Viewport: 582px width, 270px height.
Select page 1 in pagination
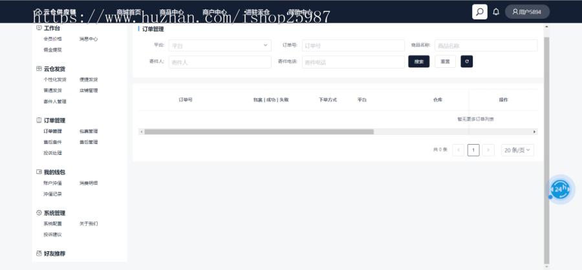473,150
